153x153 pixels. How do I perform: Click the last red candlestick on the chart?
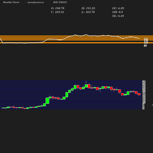click(139, 94)
